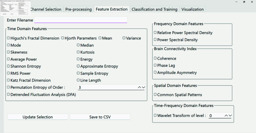
Task: Open the Classification and Training tab
Action: pyautogui.click(x=154, y=9)
